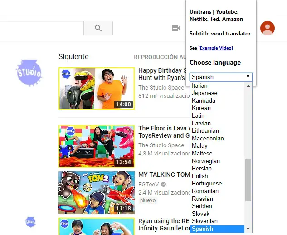Viewport: 287px width, 235px height.
Task: Open The Floor is Lava thumbnail
Action: (97, 146)
